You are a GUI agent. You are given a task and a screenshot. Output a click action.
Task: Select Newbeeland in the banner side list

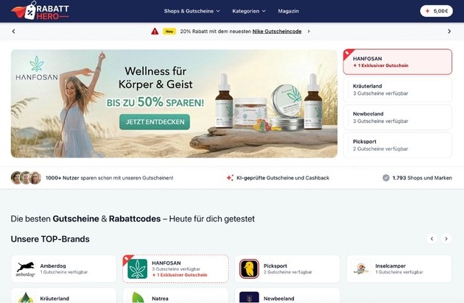[x=398, y=118]
